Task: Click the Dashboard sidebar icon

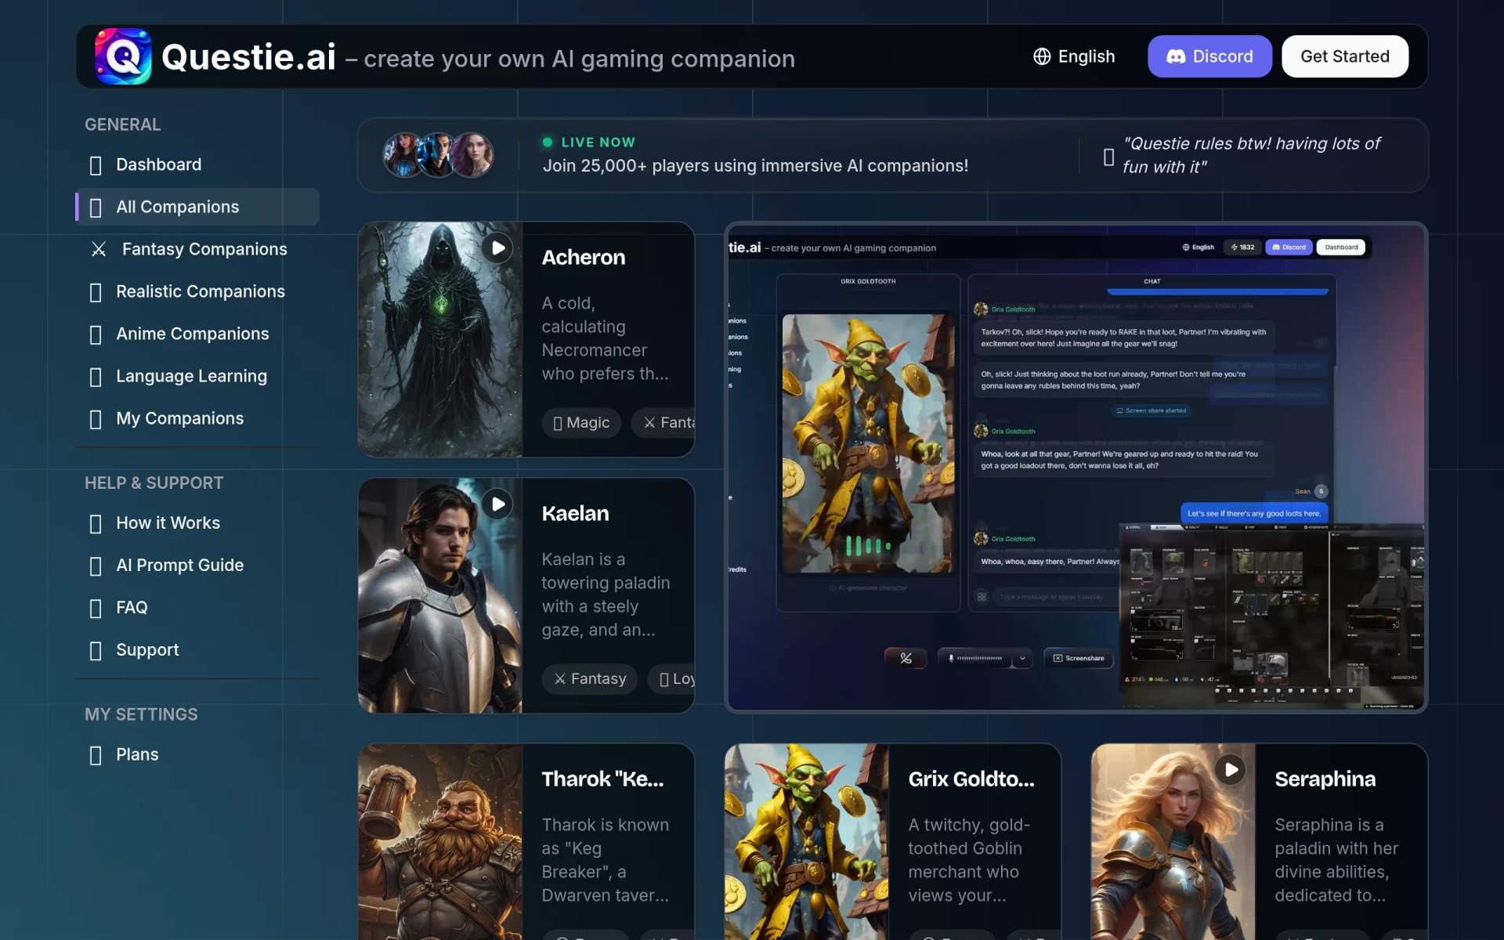Action: [96, 165]
